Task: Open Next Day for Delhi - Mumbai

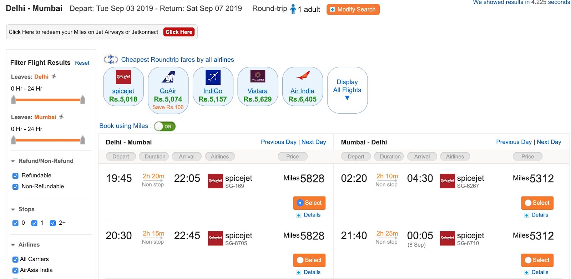Action: 314,142
